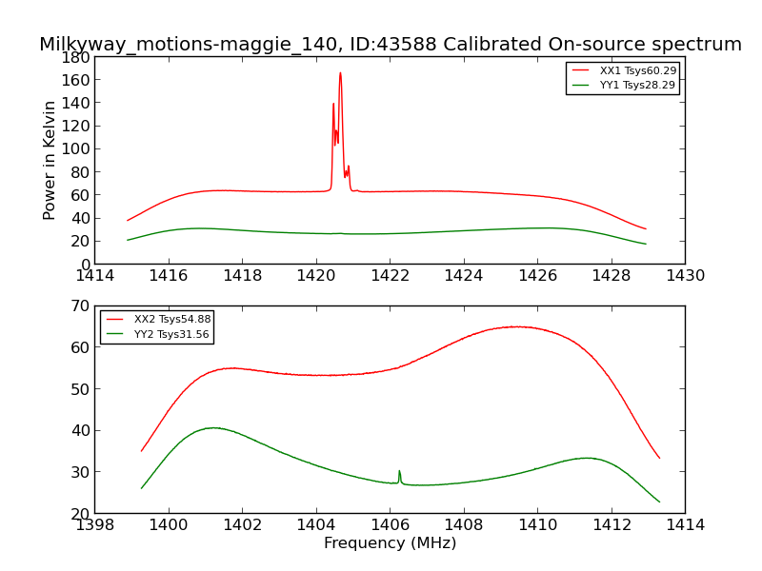This screenshot has height=571, width=762.
Task: Click the 1418 tick label on upper plot
Action: coord(243,276)
